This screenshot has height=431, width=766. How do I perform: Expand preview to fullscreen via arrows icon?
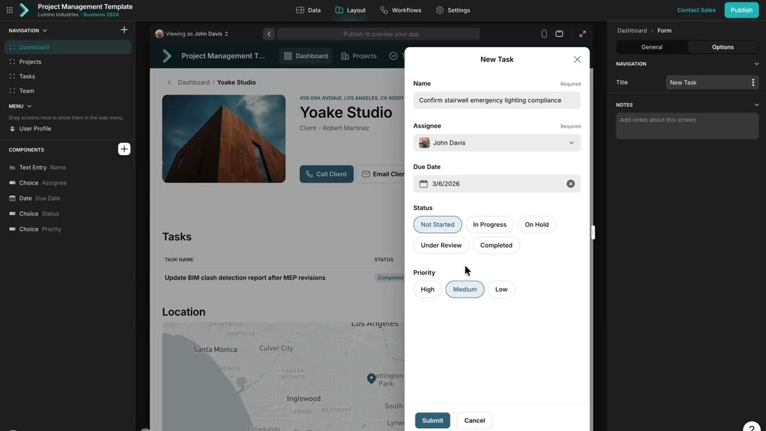[582, 34]
